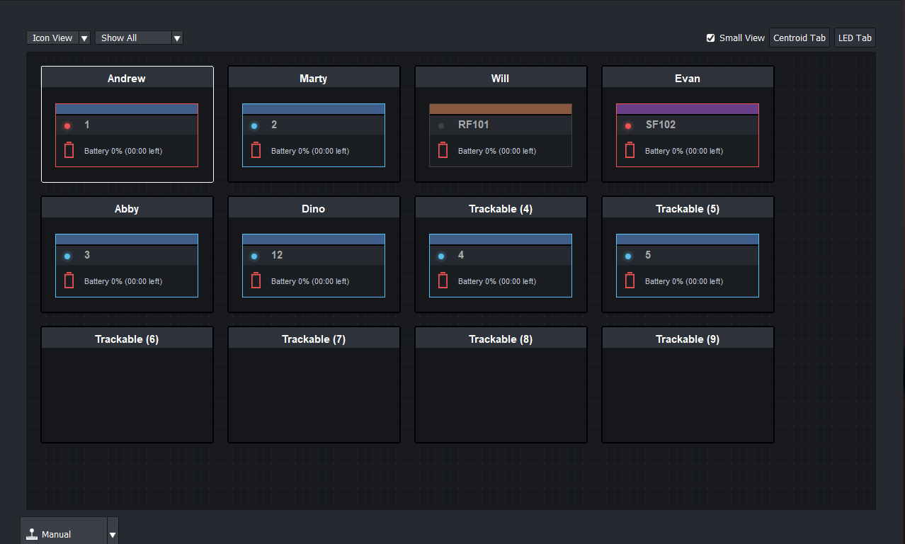
Task: Click the battery icon on Evan's SF102 card
Action: [629, 150]
